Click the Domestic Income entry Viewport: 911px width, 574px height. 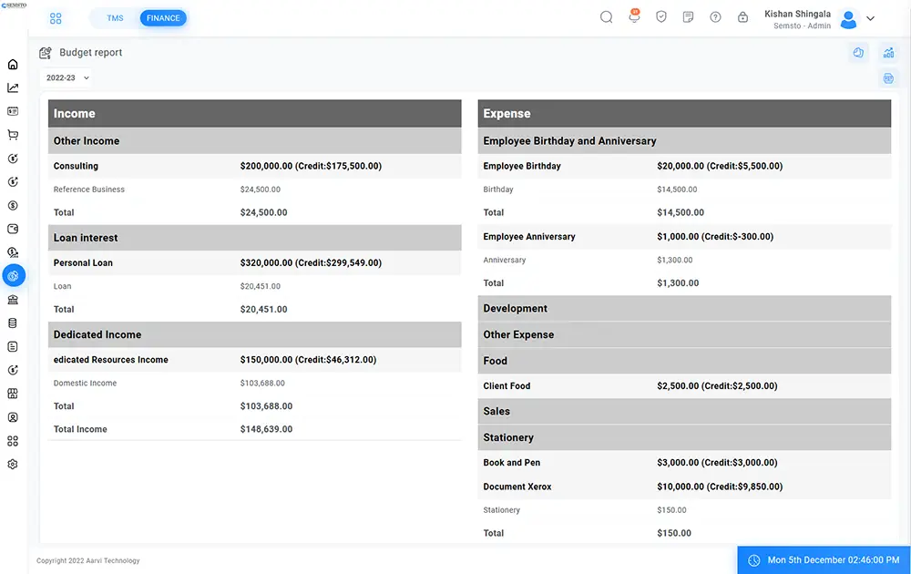coord(85,384)
